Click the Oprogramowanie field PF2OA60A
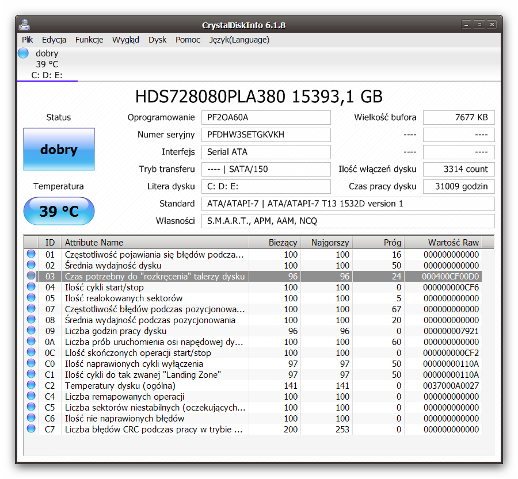Screen dimensions: 518x479 pos(266,117)
